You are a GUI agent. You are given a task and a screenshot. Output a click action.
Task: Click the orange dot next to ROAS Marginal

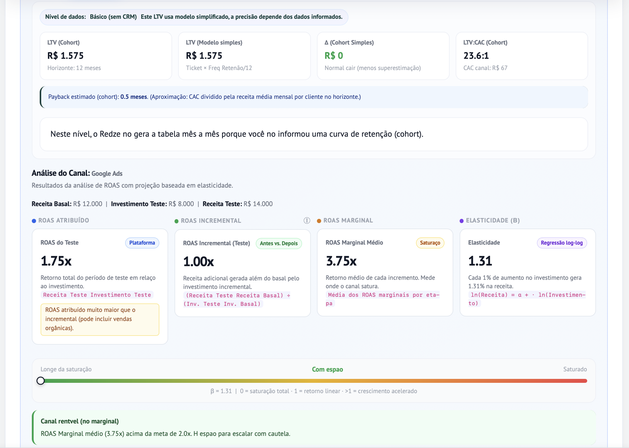(x=319, y=221)
